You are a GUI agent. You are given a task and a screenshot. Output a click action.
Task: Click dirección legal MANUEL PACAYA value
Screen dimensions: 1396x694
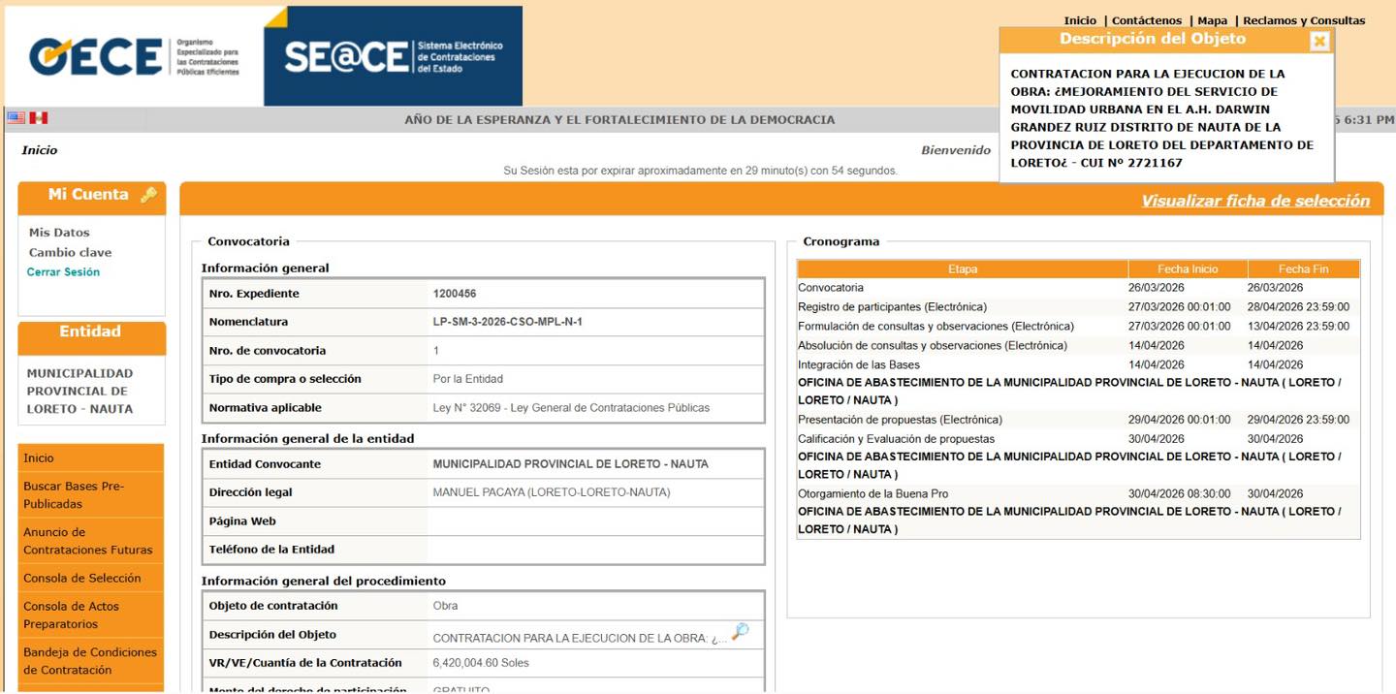point(551,492)
